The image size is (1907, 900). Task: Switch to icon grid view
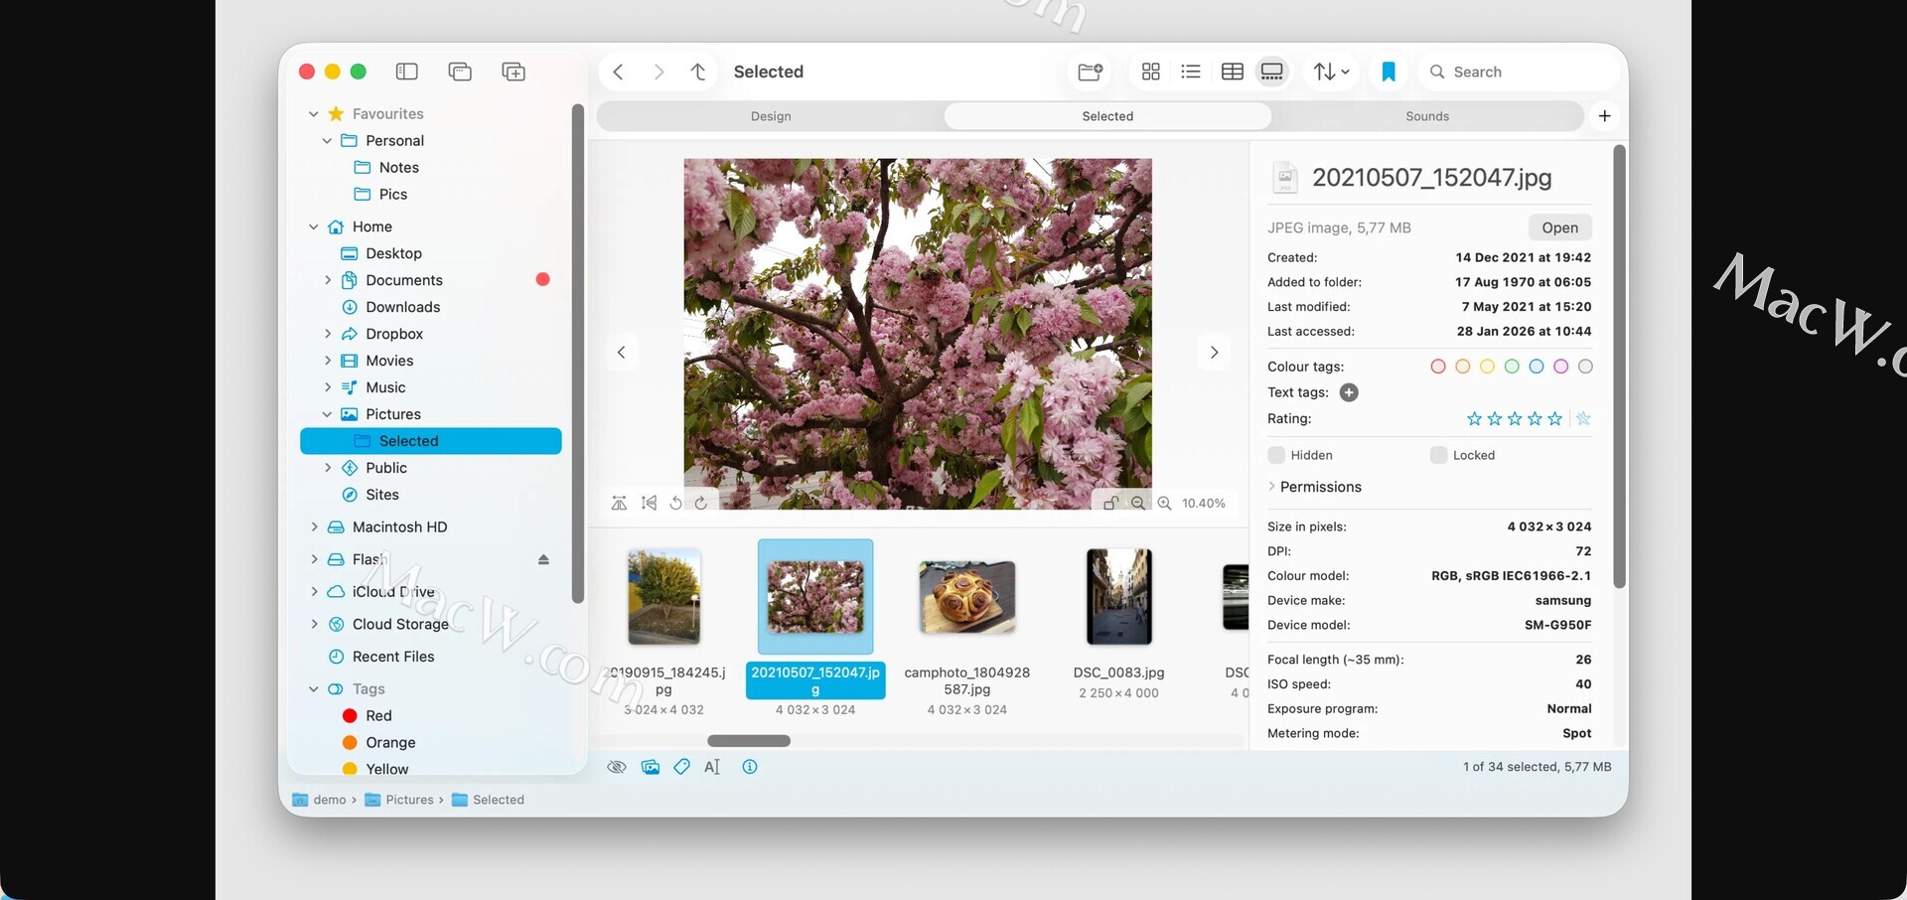click(x=1150, y=72)
